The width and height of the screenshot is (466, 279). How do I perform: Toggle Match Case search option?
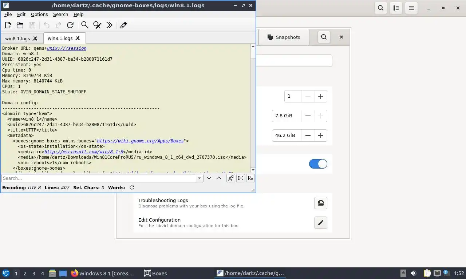pos(231,178)
